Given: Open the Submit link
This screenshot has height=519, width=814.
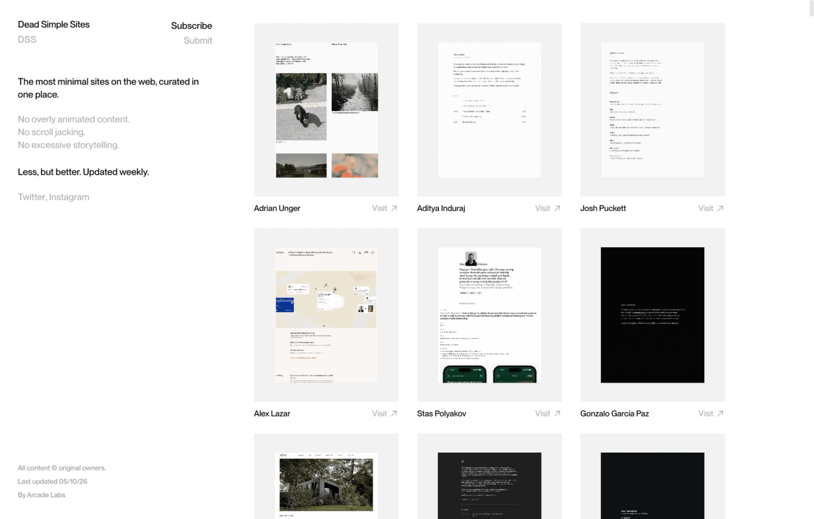Looking at the screenshot, I should point(198,40).
